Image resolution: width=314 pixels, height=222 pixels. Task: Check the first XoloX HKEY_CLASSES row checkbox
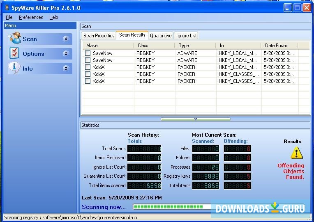(x=88, y=74)
